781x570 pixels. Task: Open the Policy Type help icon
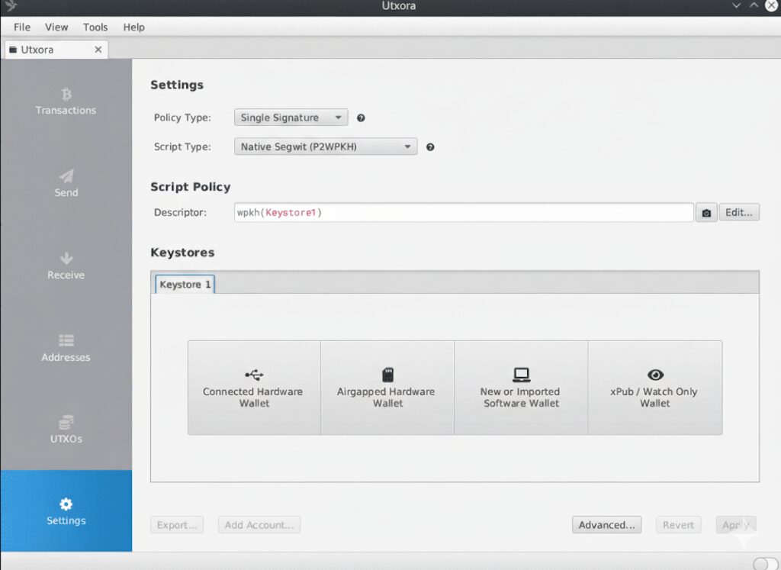360,118
